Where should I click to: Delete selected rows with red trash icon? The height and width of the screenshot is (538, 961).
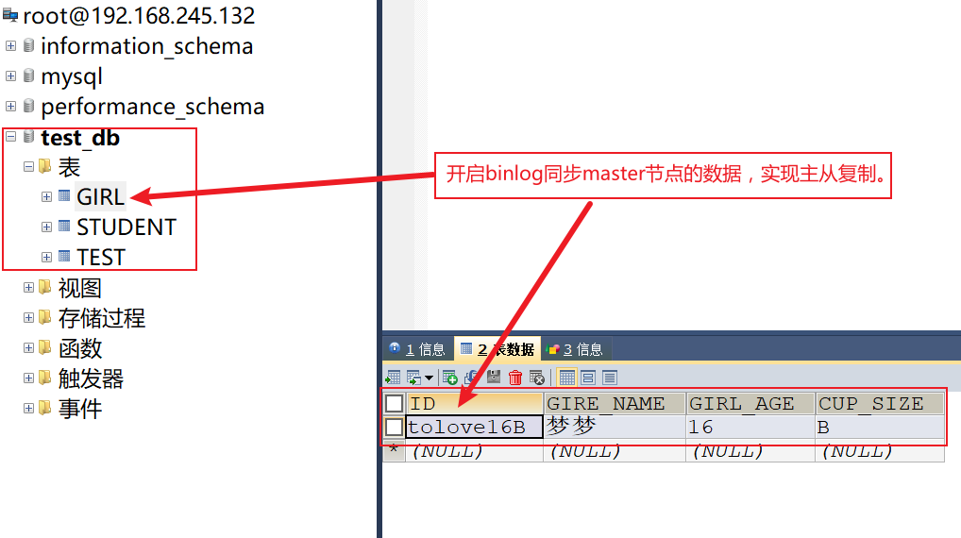point(515,378)
